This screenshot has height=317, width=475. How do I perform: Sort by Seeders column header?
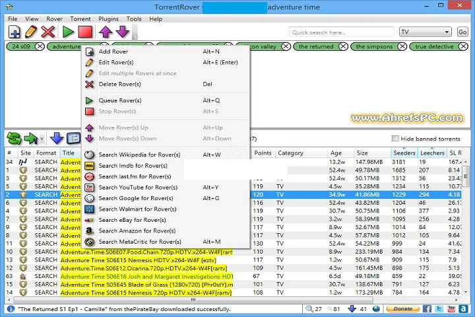click(x=404, y=153)
